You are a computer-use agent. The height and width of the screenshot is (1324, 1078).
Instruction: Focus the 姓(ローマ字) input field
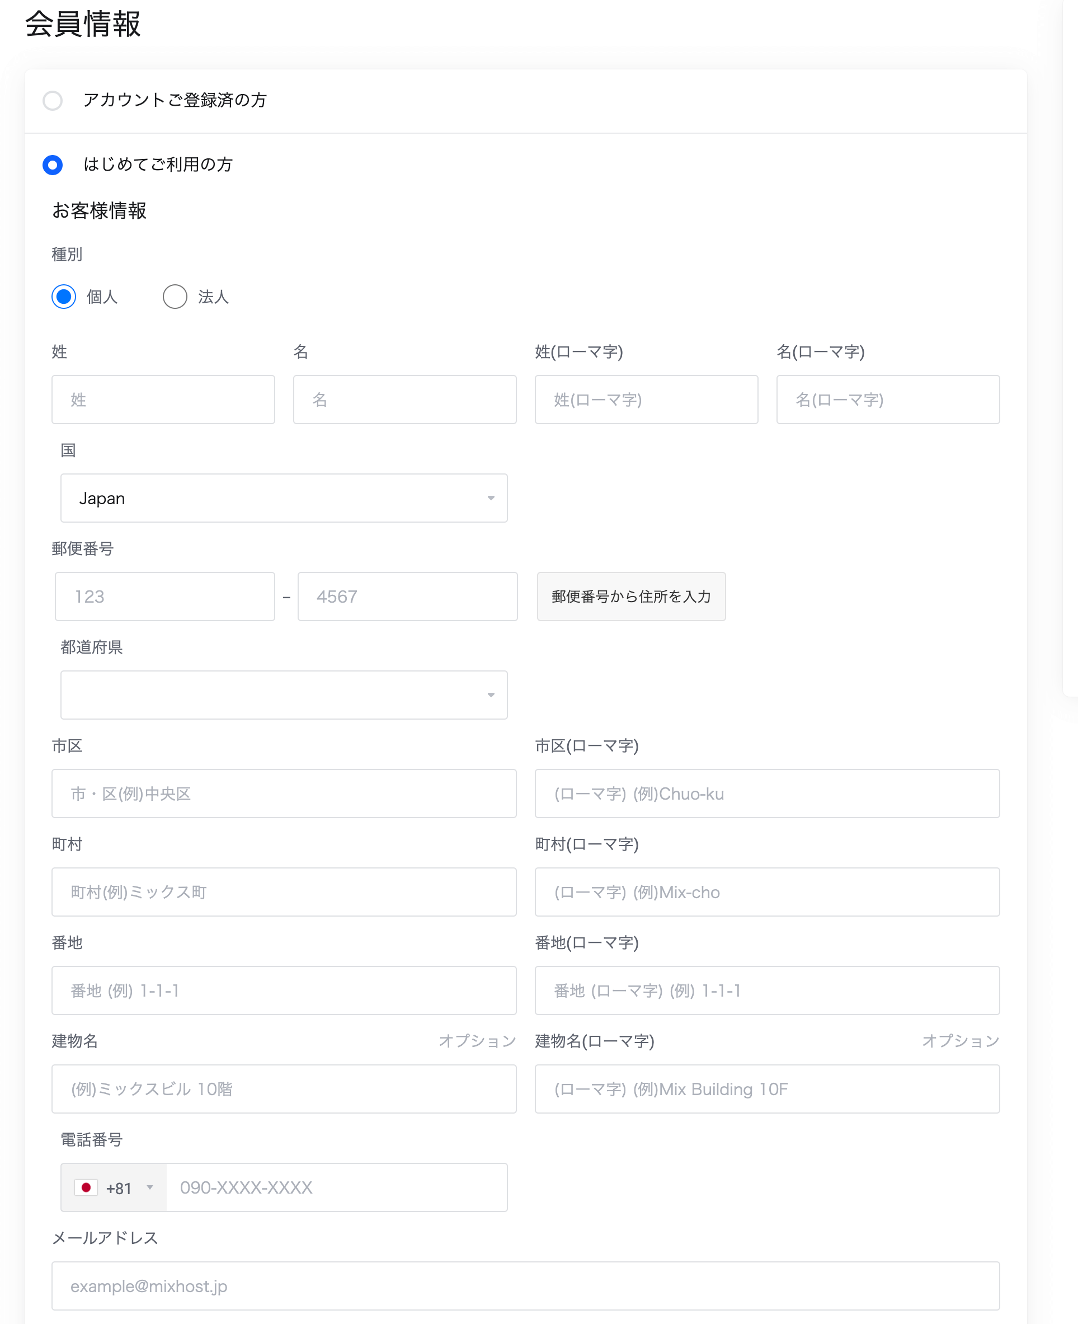pyautogui.click(x=647, y=400)
